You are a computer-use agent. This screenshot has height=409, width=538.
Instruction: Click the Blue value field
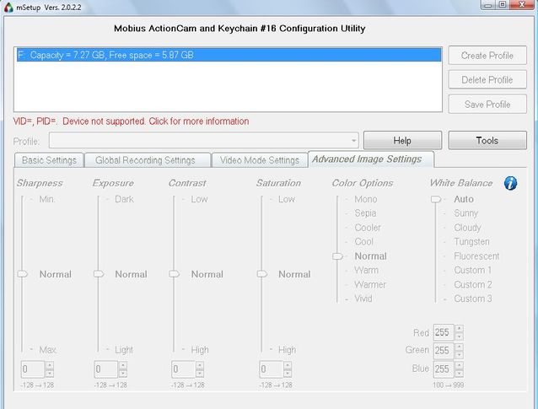444,369
